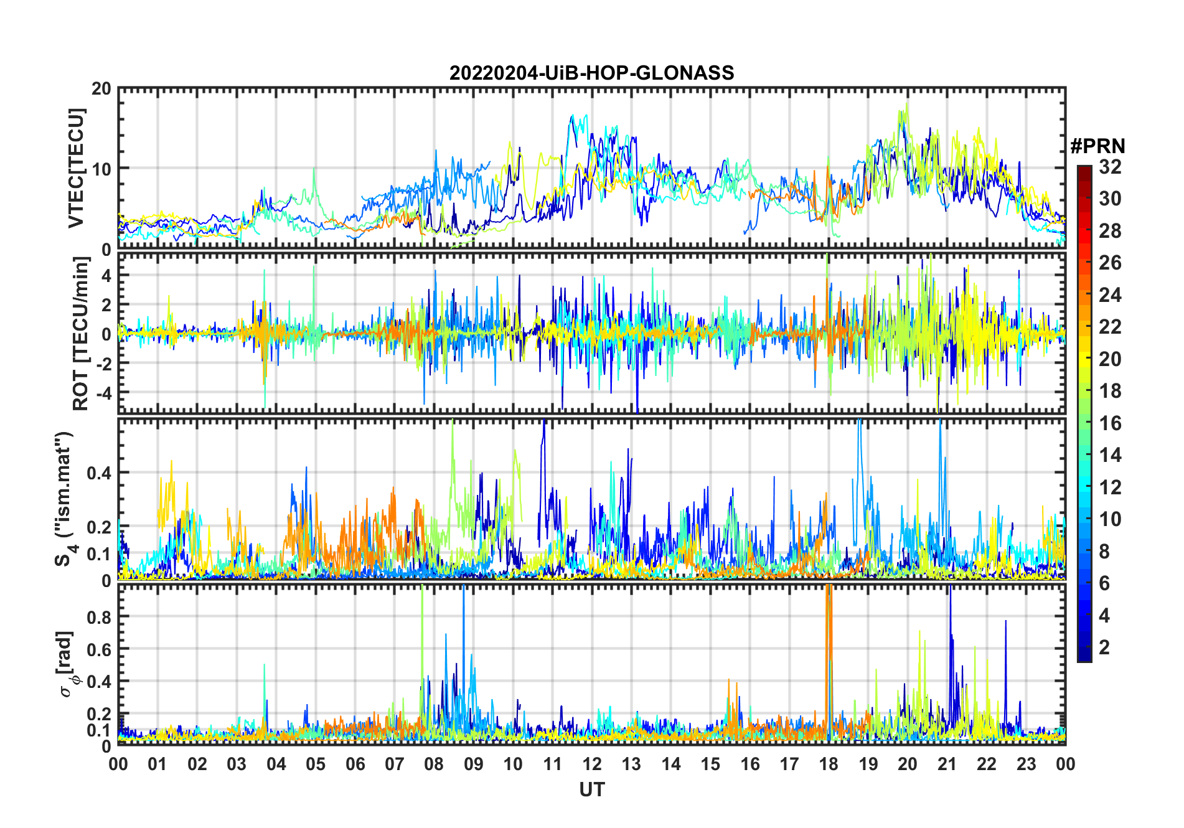
Task: Select the "VTEC[TECU]" y-axis label
Action: coord(76,168)
